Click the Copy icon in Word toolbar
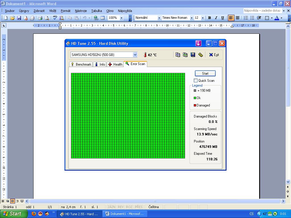Screen dimensions: 291x218 [70, 18]
